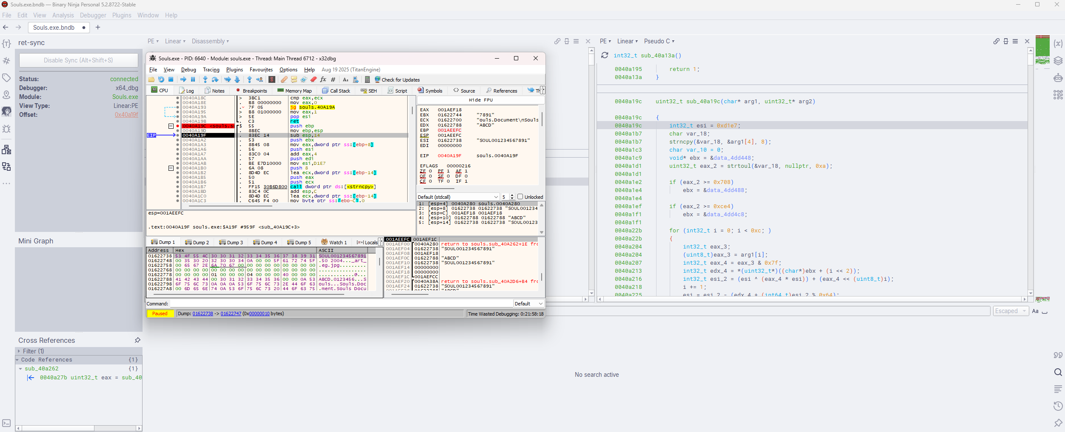Screen dimensions: 1065x432
Task: Open the debugger bug icon in sidebar
Action: [6, 129]
